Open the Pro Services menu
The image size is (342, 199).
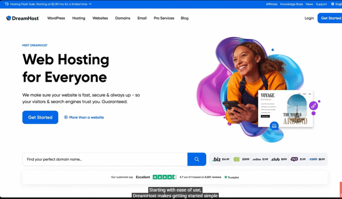pyautogui.click(x=164, y=18)
